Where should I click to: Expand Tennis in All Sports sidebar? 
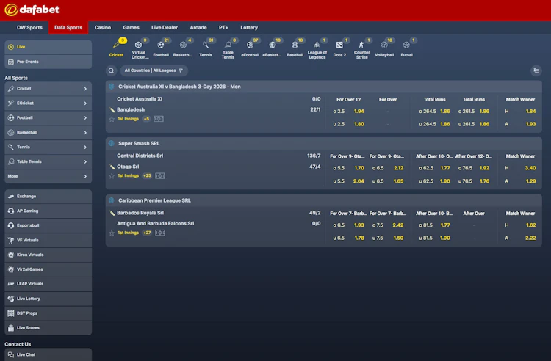48,147
